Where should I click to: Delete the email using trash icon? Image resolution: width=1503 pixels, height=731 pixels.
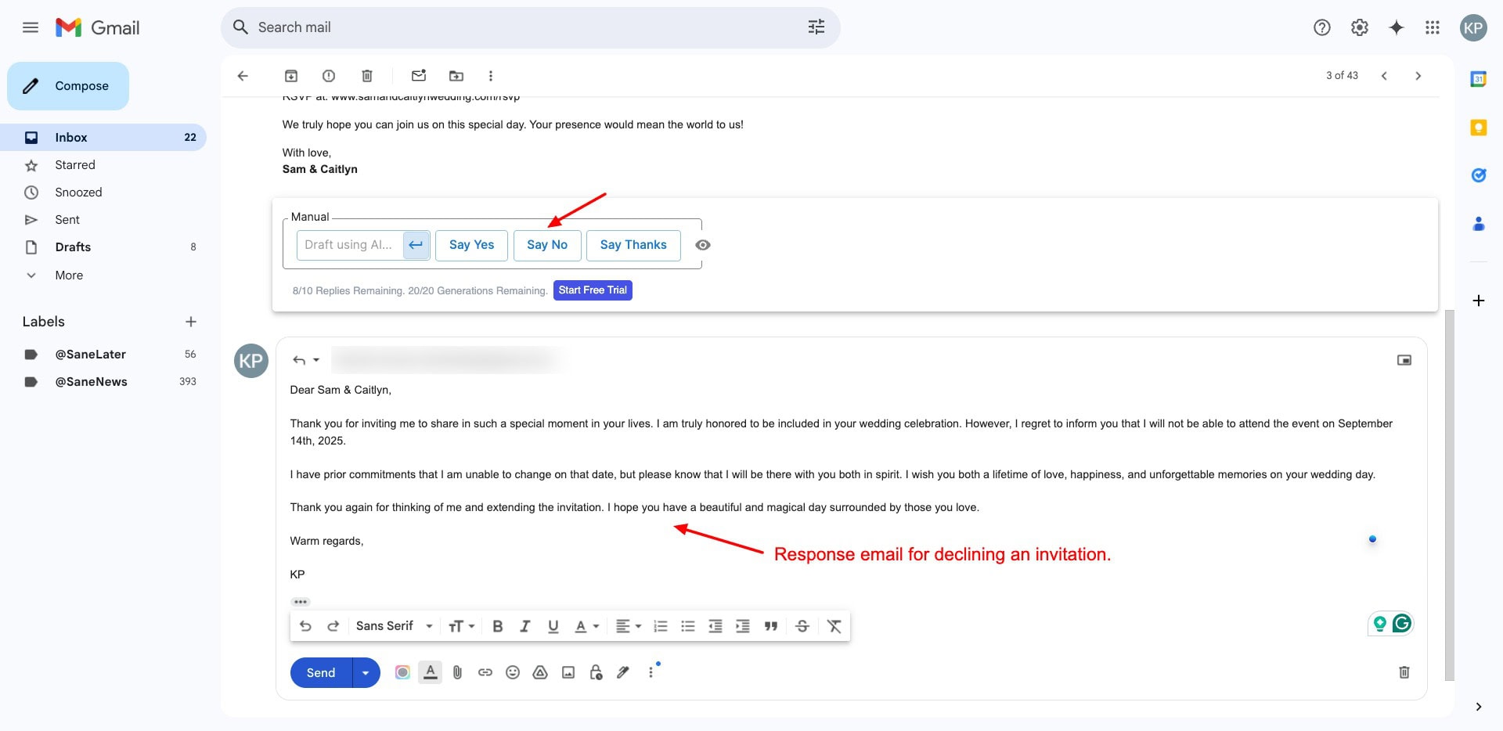tap(366, 76)
